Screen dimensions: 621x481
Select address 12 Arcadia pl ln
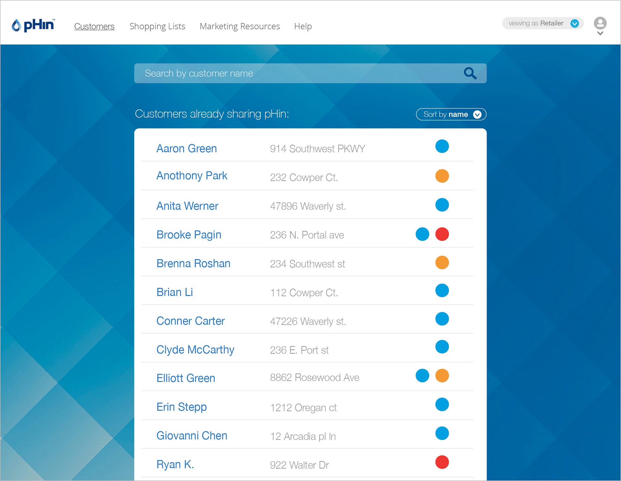[303, 437]
